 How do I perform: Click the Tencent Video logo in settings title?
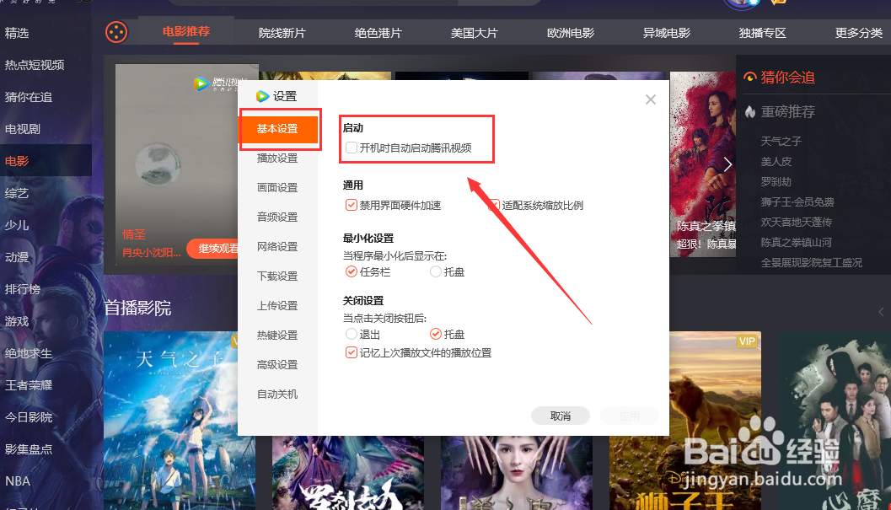tap(262, 96)
